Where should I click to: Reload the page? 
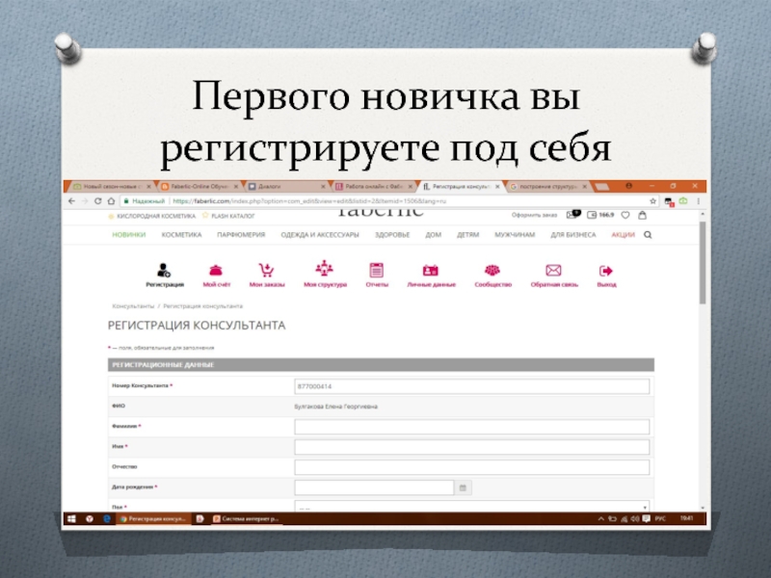click(x=98, y=201)
